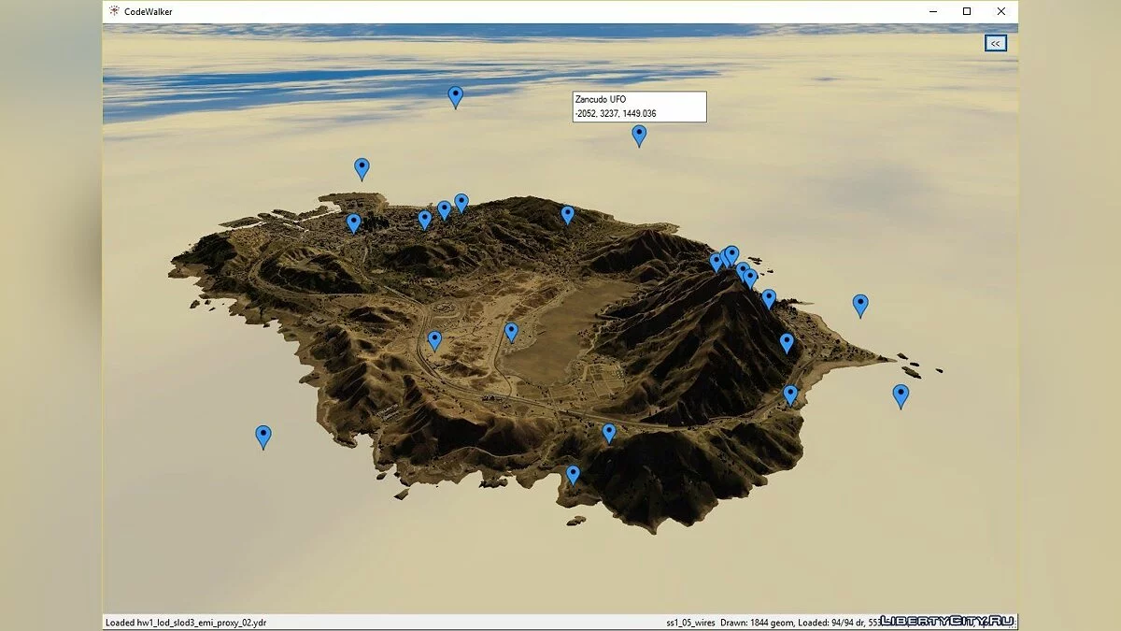This screenshot has height=631, width=1121.
Task: Maximize the CodeWalker window
Action: point(967,11)
